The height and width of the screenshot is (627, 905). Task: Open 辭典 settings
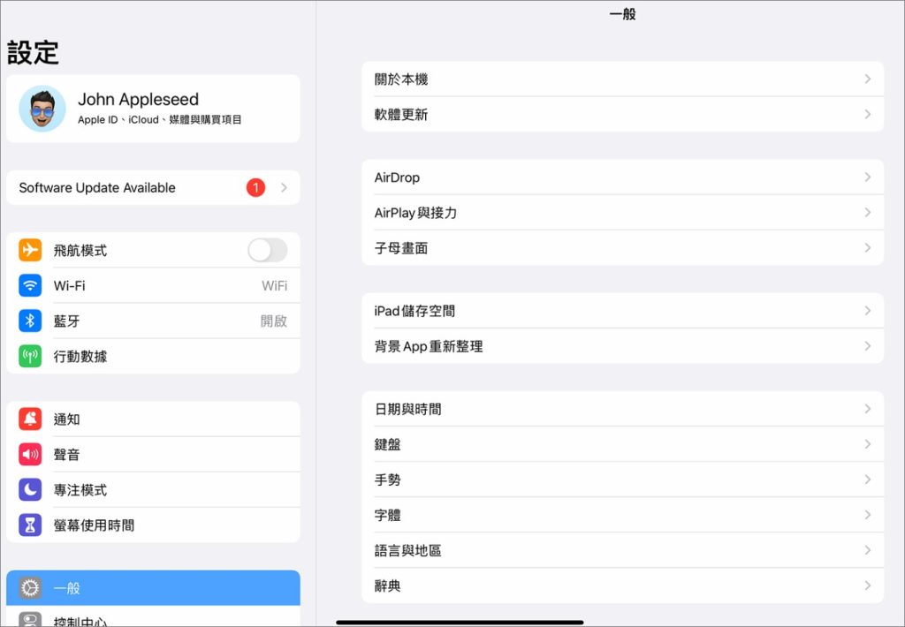pyautogui.click(x=623, y=585)
